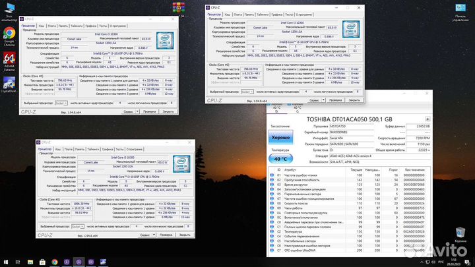
Task: Open the Сервис dropdown arrow in the 798.63 MHz CPU-Z window
Action: point(137,111)
